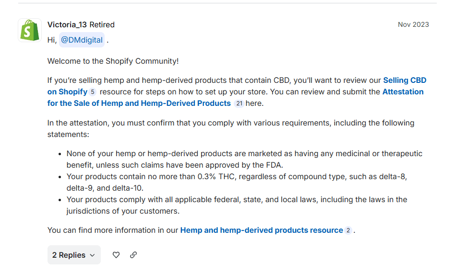Click the 5 click-count badge
Image resolution: width=467 pixels, height=274 pixels.
pos(93,92)
